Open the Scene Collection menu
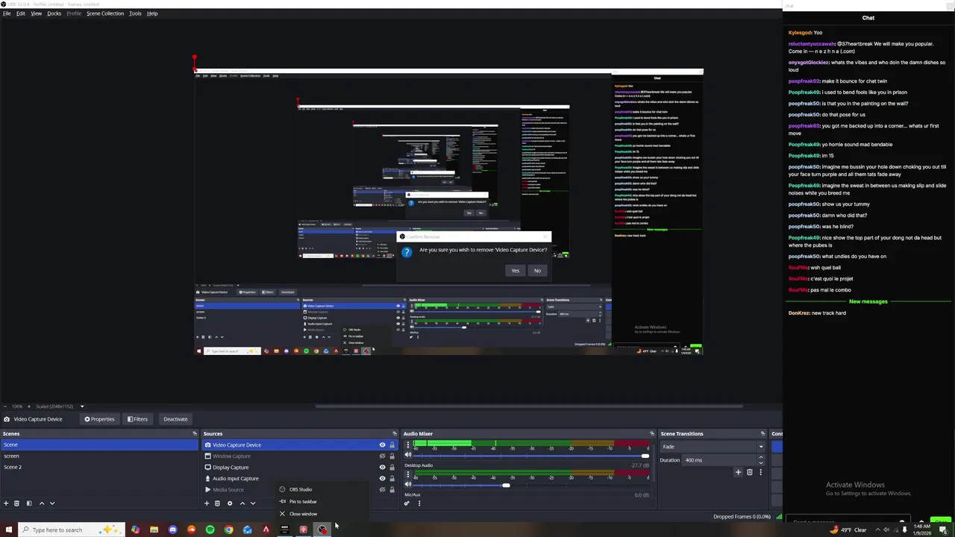 pos(105,13)
